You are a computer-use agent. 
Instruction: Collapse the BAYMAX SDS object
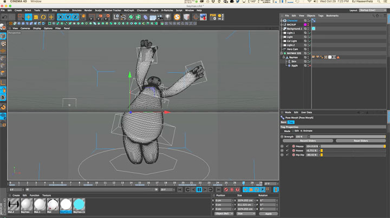pyautogui.click(x=282, y=53)
